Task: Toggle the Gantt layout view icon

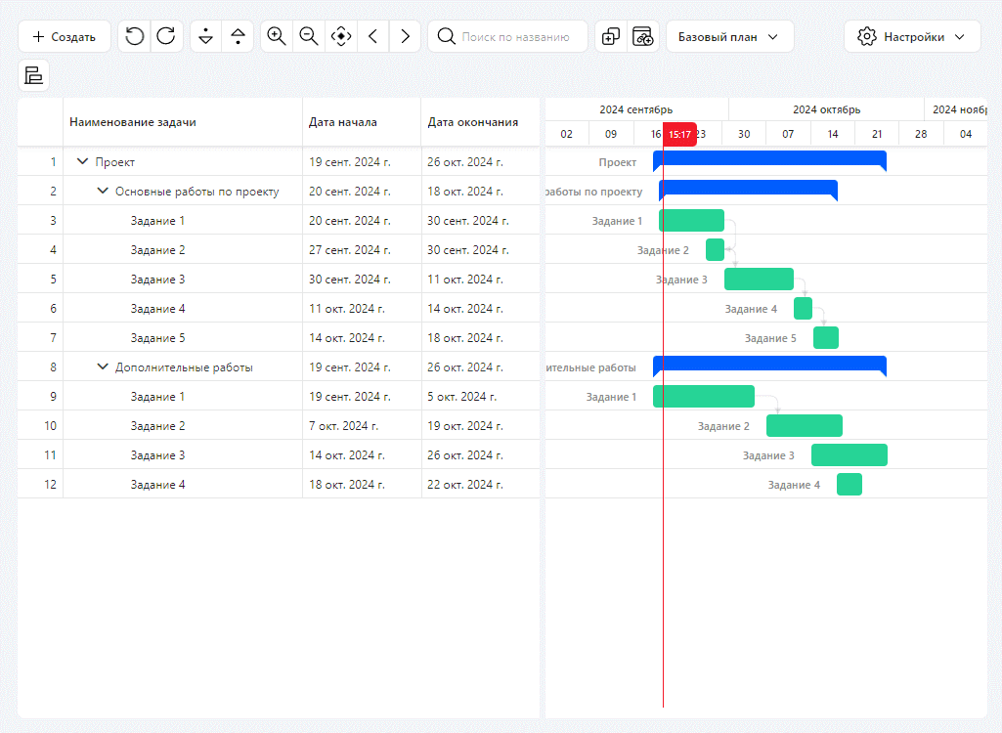Action: [34, 75]
